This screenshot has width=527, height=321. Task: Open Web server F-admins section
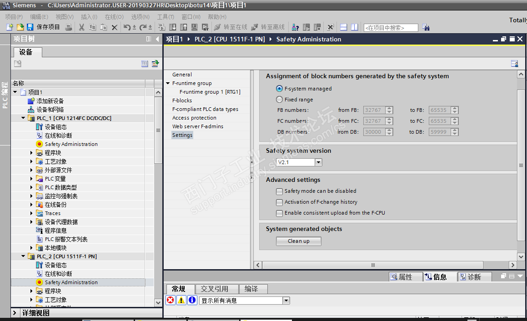[x=198, y=126]
